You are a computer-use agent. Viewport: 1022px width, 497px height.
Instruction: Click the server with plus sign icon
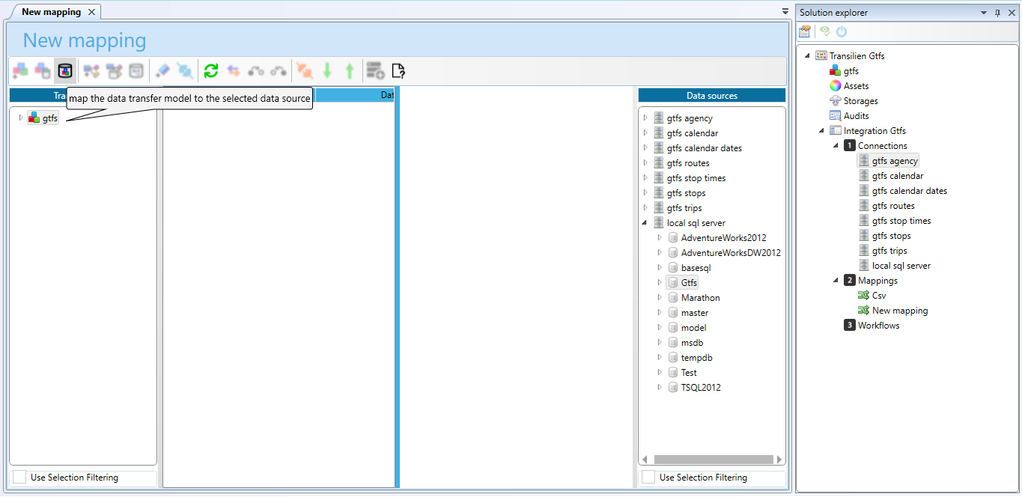375,70
